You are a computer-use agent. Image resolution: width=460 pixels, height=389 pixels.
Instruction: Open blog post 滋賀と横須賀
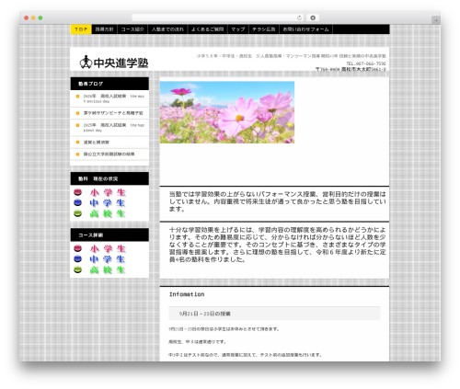click(97, 143)
